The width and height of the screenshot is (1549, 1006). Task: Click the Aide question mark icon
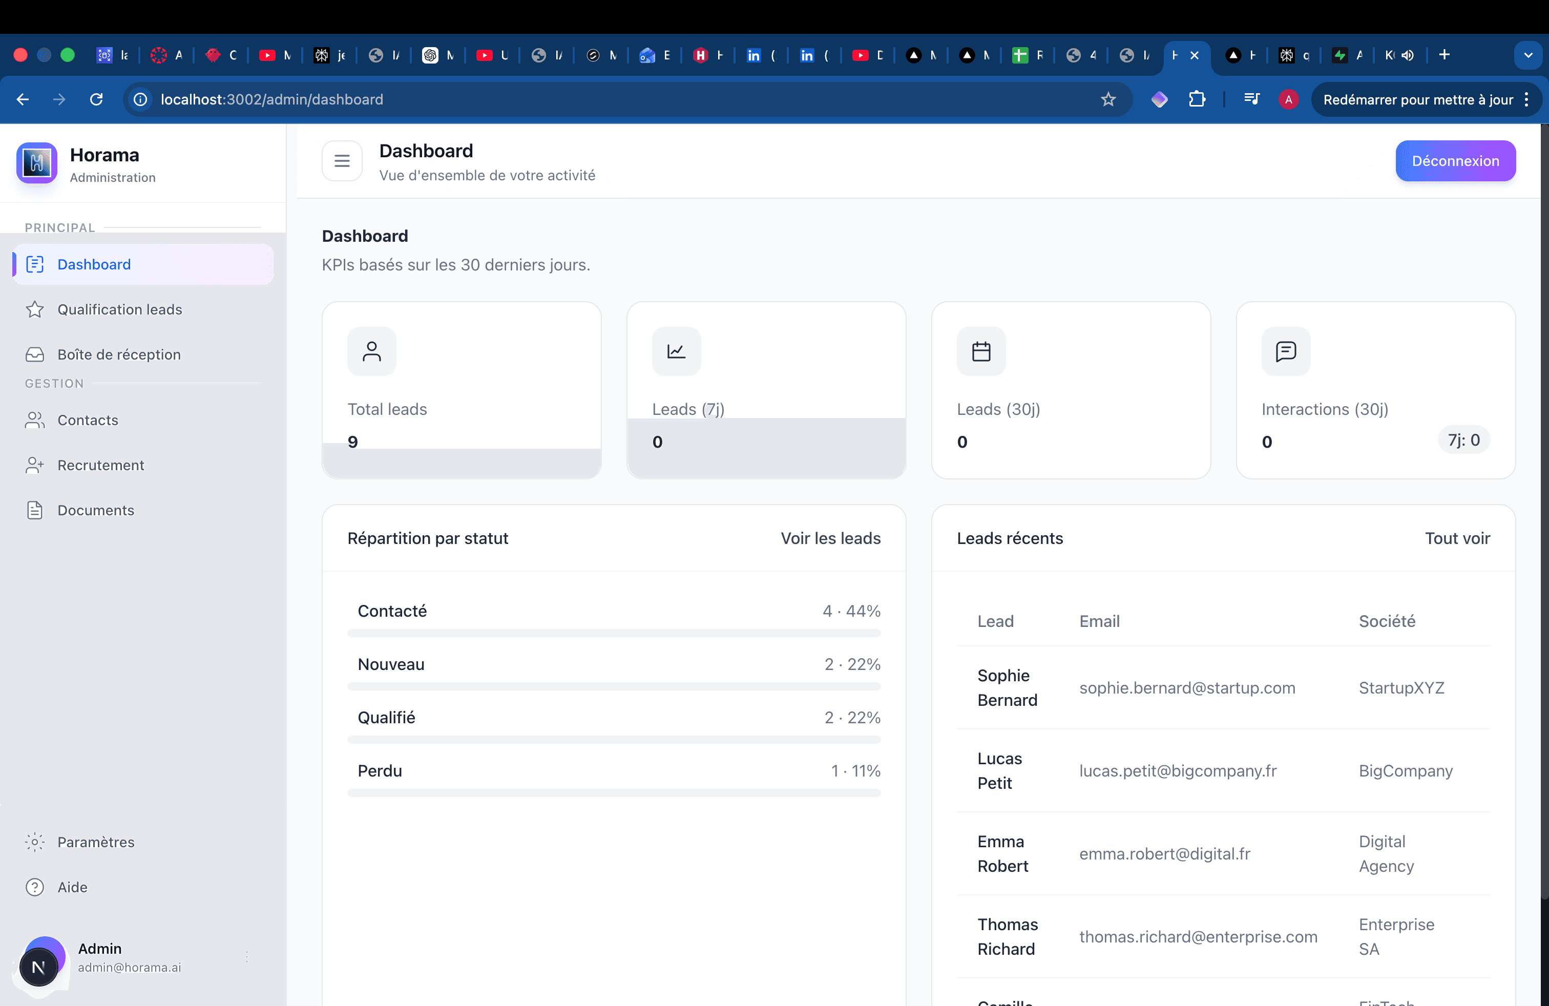(34, 887)
